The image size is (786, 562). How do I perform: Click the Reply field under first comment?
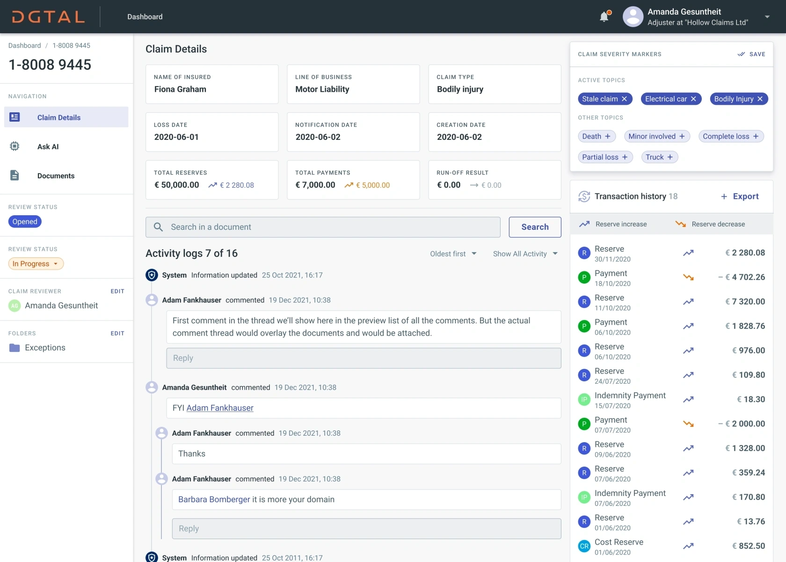point(364,358)
